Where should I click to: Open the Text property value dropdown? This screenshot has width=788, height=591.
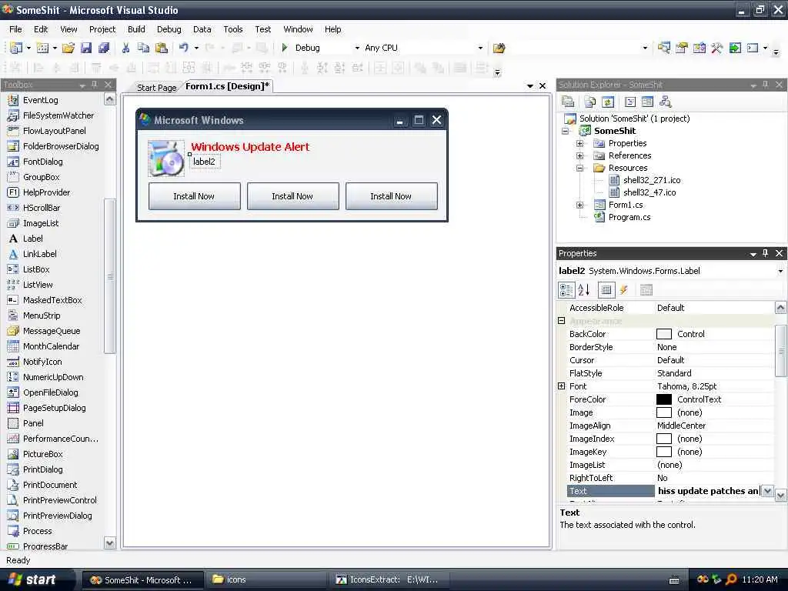767,491
